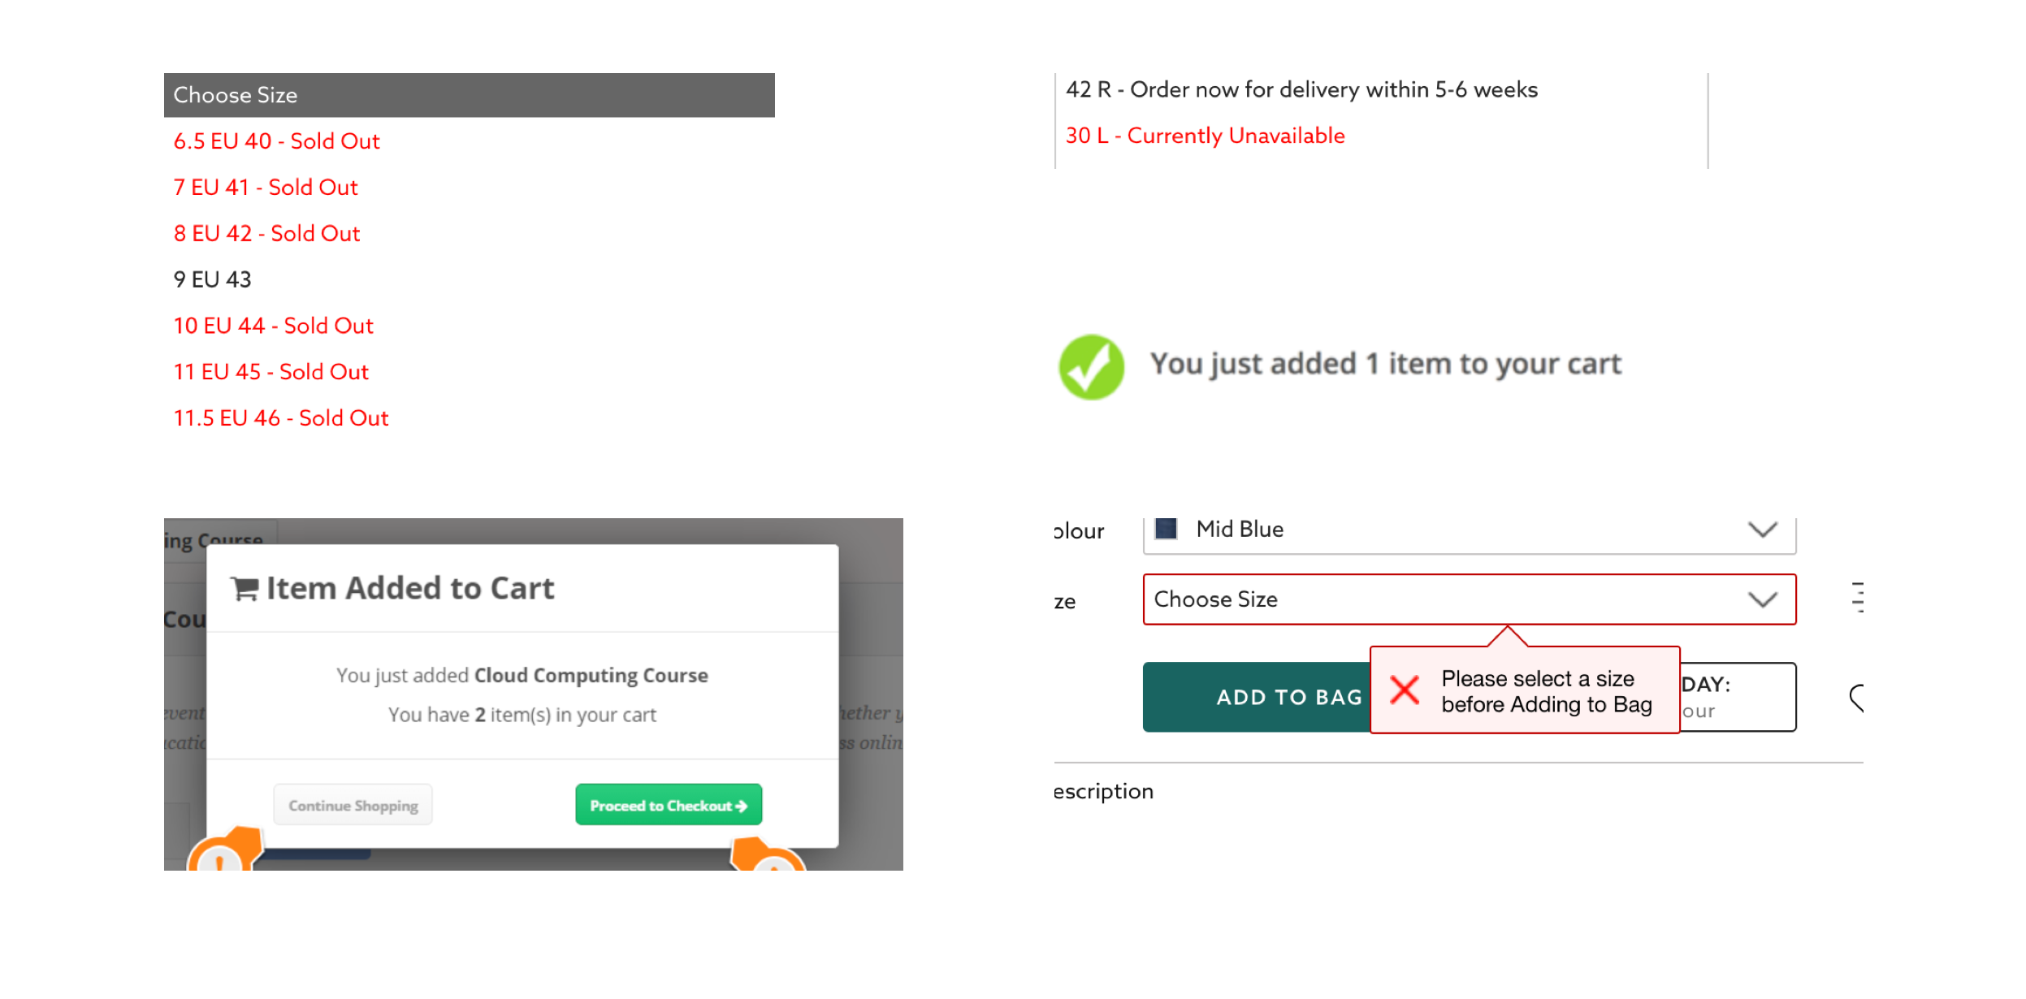Viewport: 2026px width, 999px height.
Task: Click the grey Choose Size header option
Action: tap(468, 95)
